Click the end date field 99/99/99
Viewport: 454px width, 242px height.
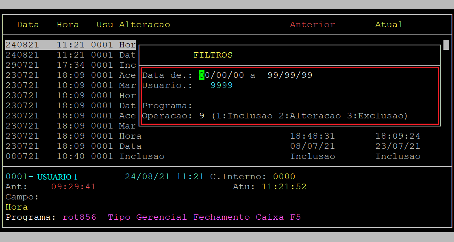click(x=290, y=75)
